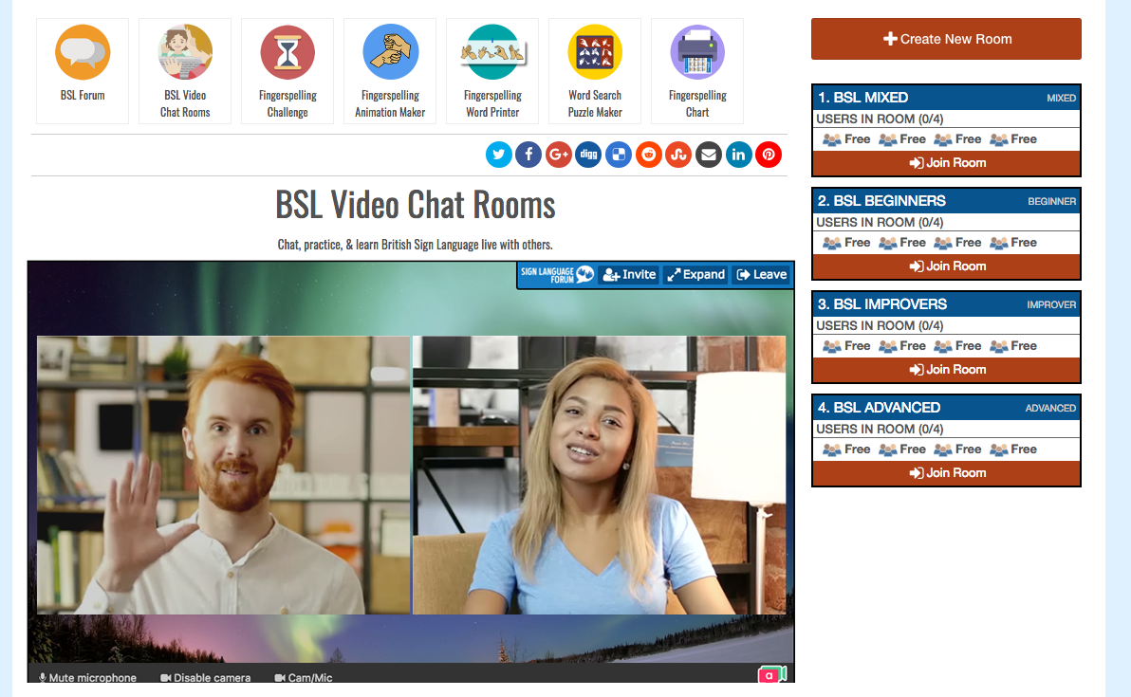
Task: Open the Word Search Puzzle Maker
Action: [x=595, y=53]
